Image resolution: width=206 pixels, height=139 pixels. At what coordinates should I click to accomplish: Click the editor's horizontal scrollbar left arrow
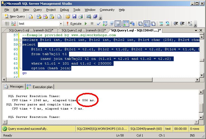click(4, 80)
